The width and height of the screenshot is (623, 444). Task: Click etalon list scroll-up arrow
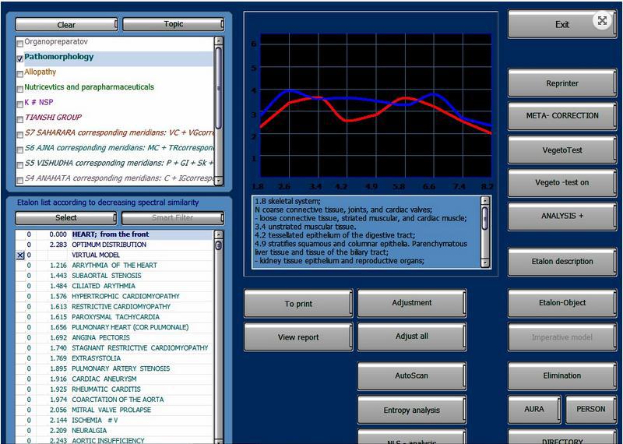coord(218,234)
